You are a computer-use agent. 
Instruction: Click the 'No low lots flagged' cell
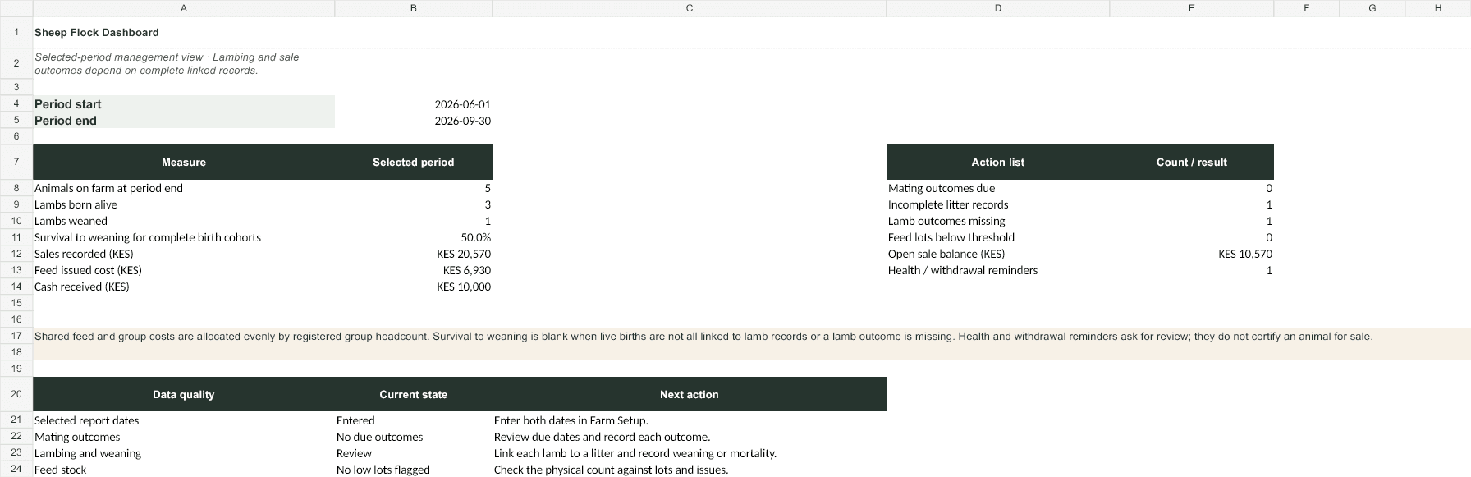(414, 470)
